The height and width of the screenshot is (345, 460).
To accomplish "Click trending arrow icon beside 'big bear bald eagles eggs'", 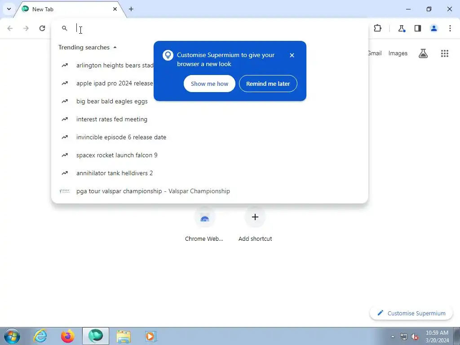I will (x=65, y=101).
